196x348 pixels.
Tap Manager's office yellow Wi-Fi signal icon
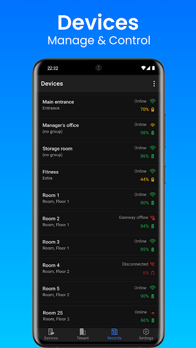click(x=152, y=125)
